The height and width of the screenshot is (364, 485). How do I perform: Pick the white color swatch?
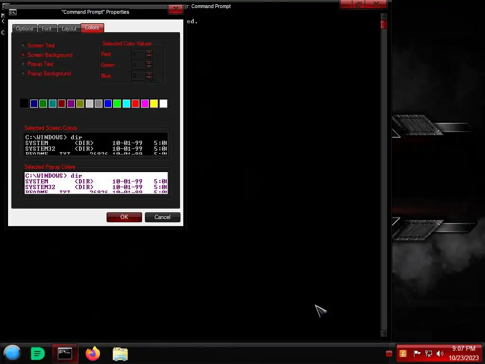[163, 103]
